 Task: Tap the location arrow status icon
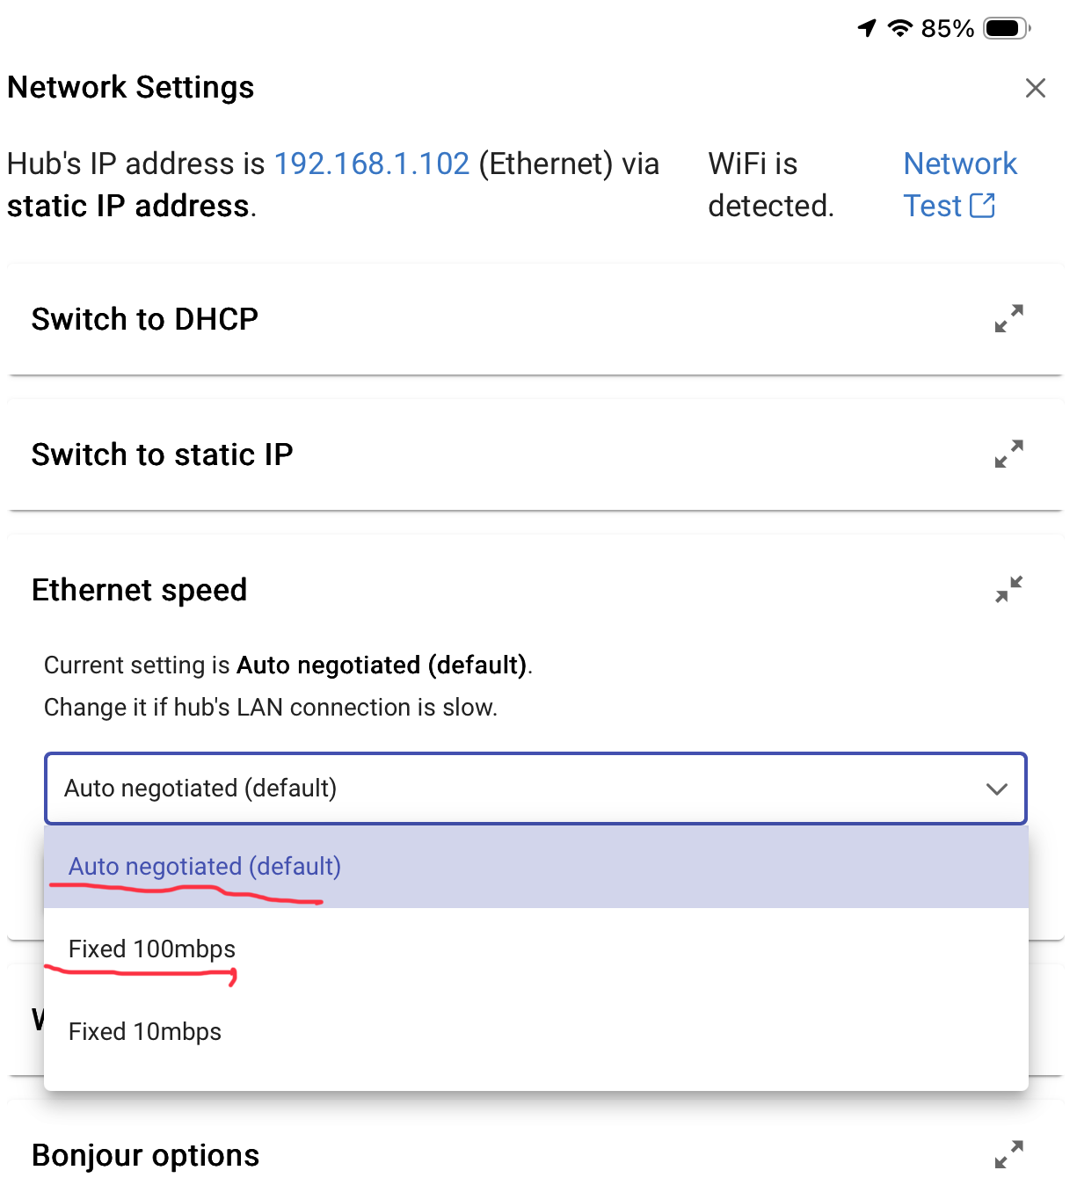pyautogui.click(x=867, y=28)
